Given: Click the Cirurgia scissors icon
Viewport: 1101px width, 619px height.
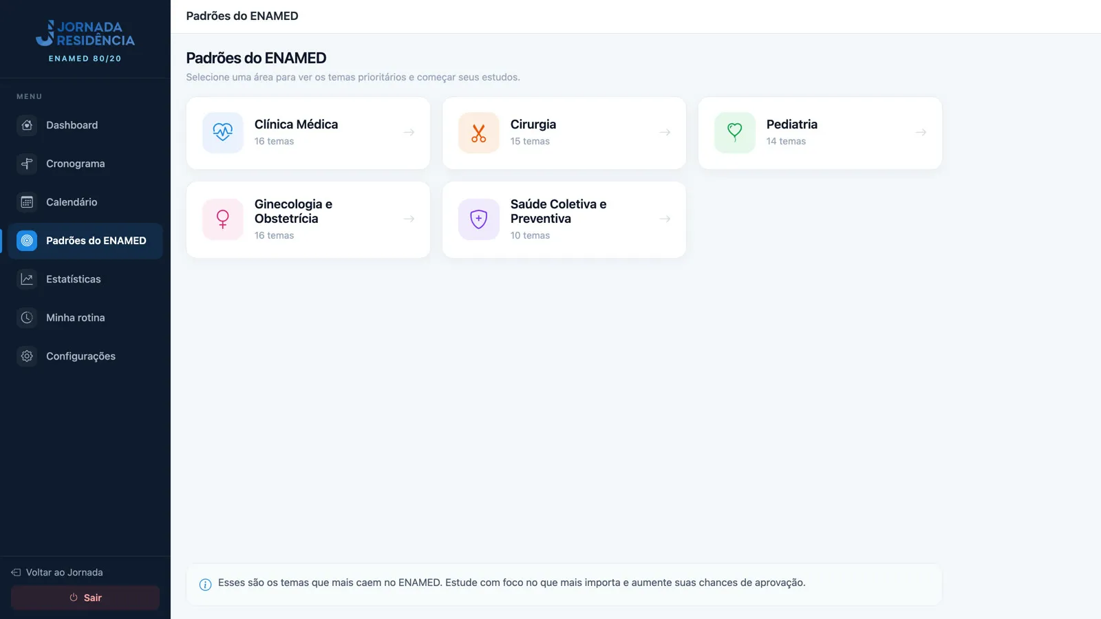Looking at the screenshot, I should click(479, 132).
